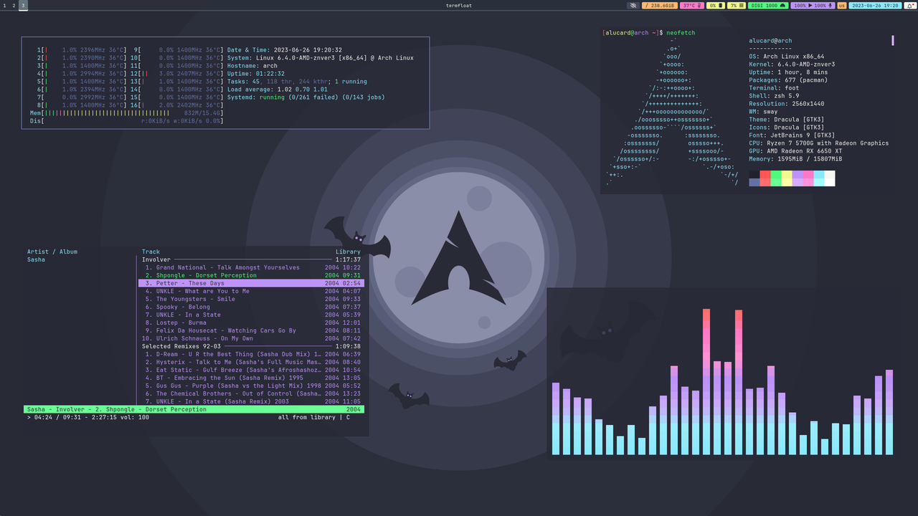Click the audio volume and microphone module
Image resolution: width=918 pixels, height=516 pixels.
[813, 5]
